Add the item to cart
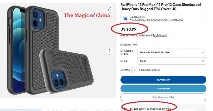The height and width of the screenshot is (111, 213). 163,89
